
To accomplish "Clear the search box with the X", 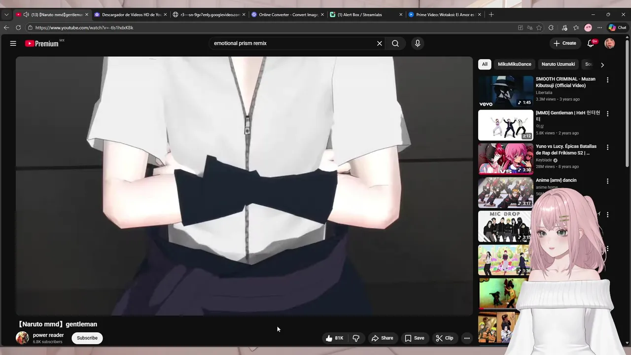I will click(x=380, y=43).
